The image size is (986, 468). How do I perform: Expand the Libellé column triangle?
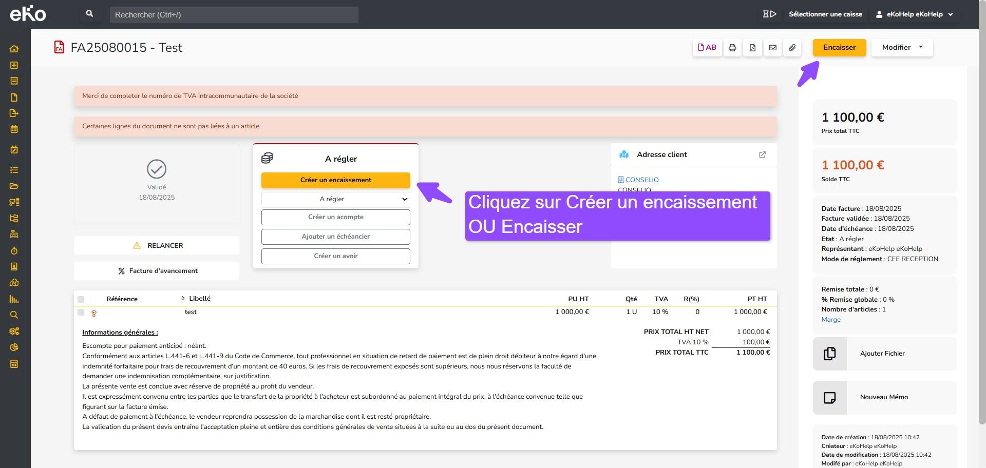[x=183, y=299]
